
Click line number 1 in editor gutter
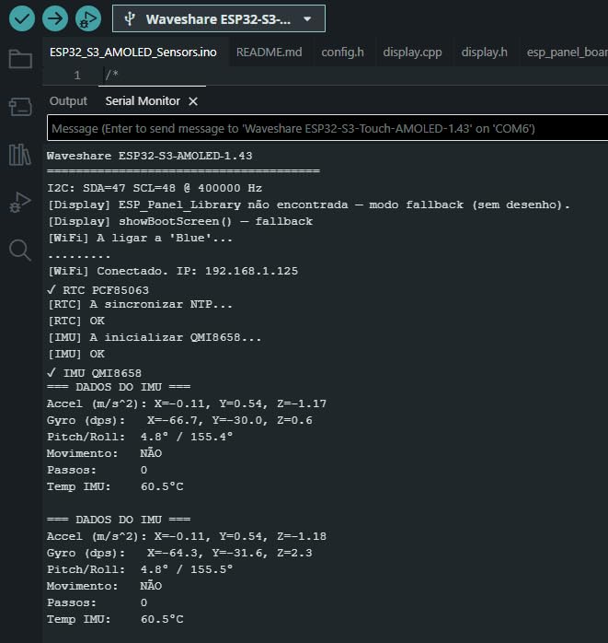pos(77,75)
